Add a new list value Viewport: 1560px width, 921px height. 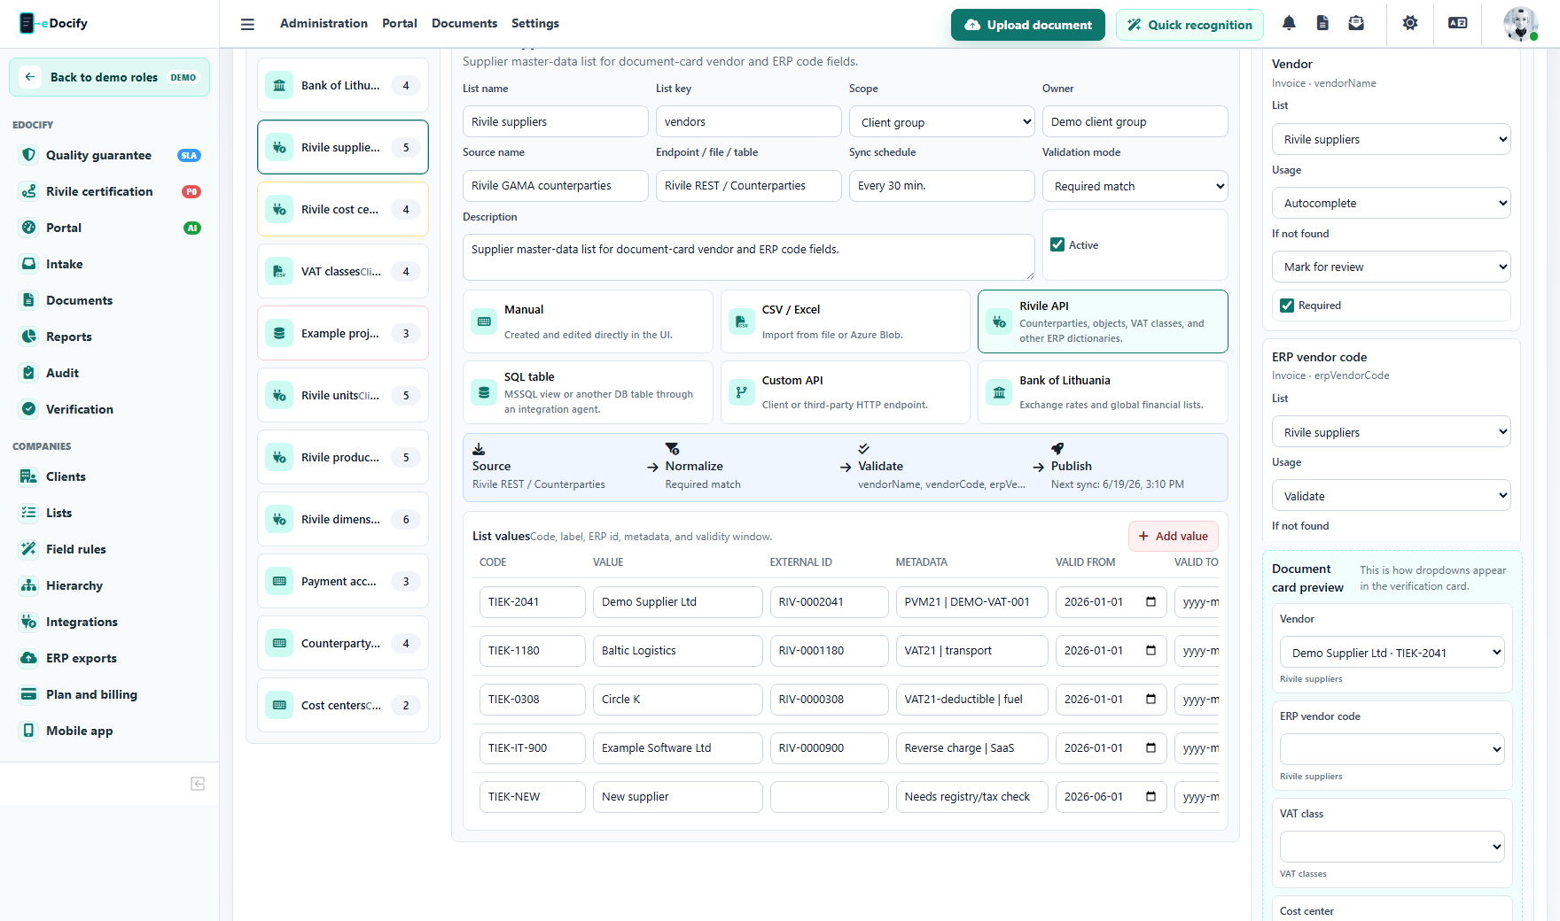coord(1174,536)
